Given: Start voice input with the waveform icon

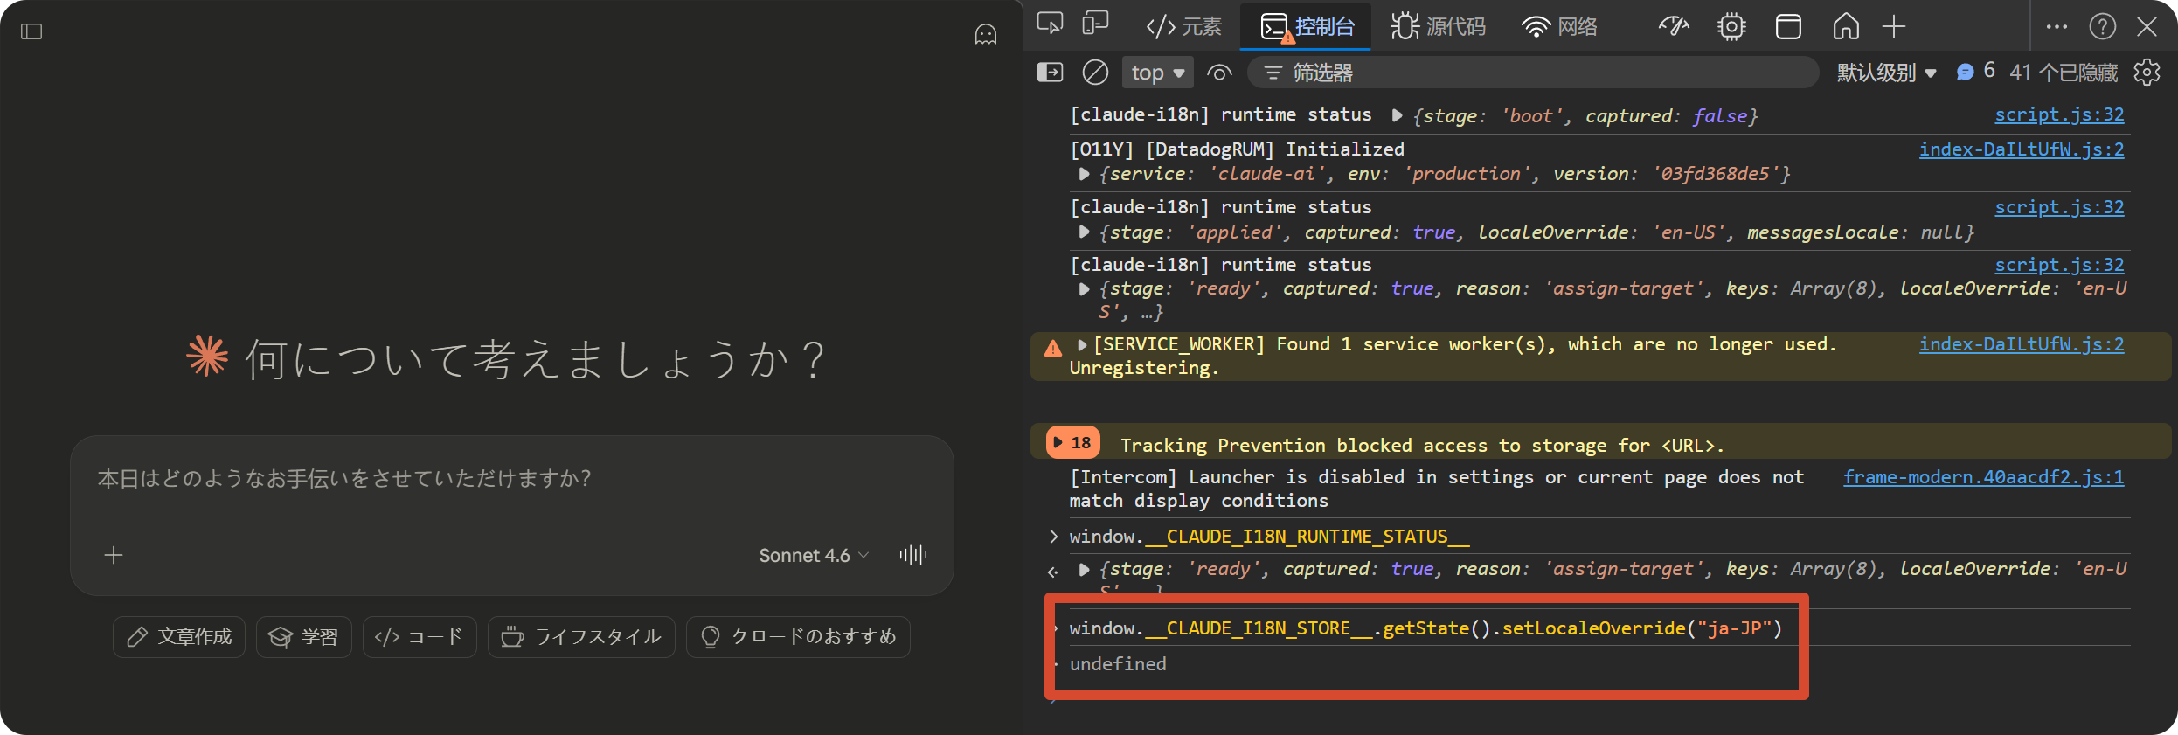Looking at the screenshot, I should [x=913, y=555].
